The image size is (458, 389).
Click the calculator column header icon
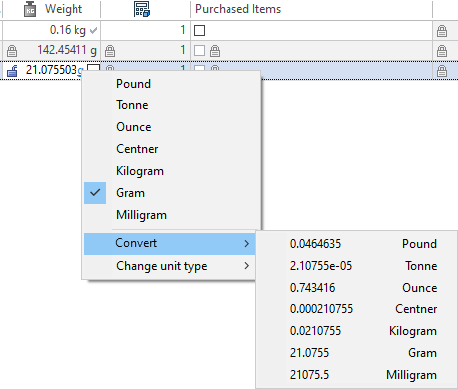(x=142, y=9)
